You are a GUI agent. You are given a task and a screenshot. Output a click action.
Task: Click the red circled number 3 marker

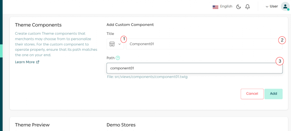tap(280, 61)
